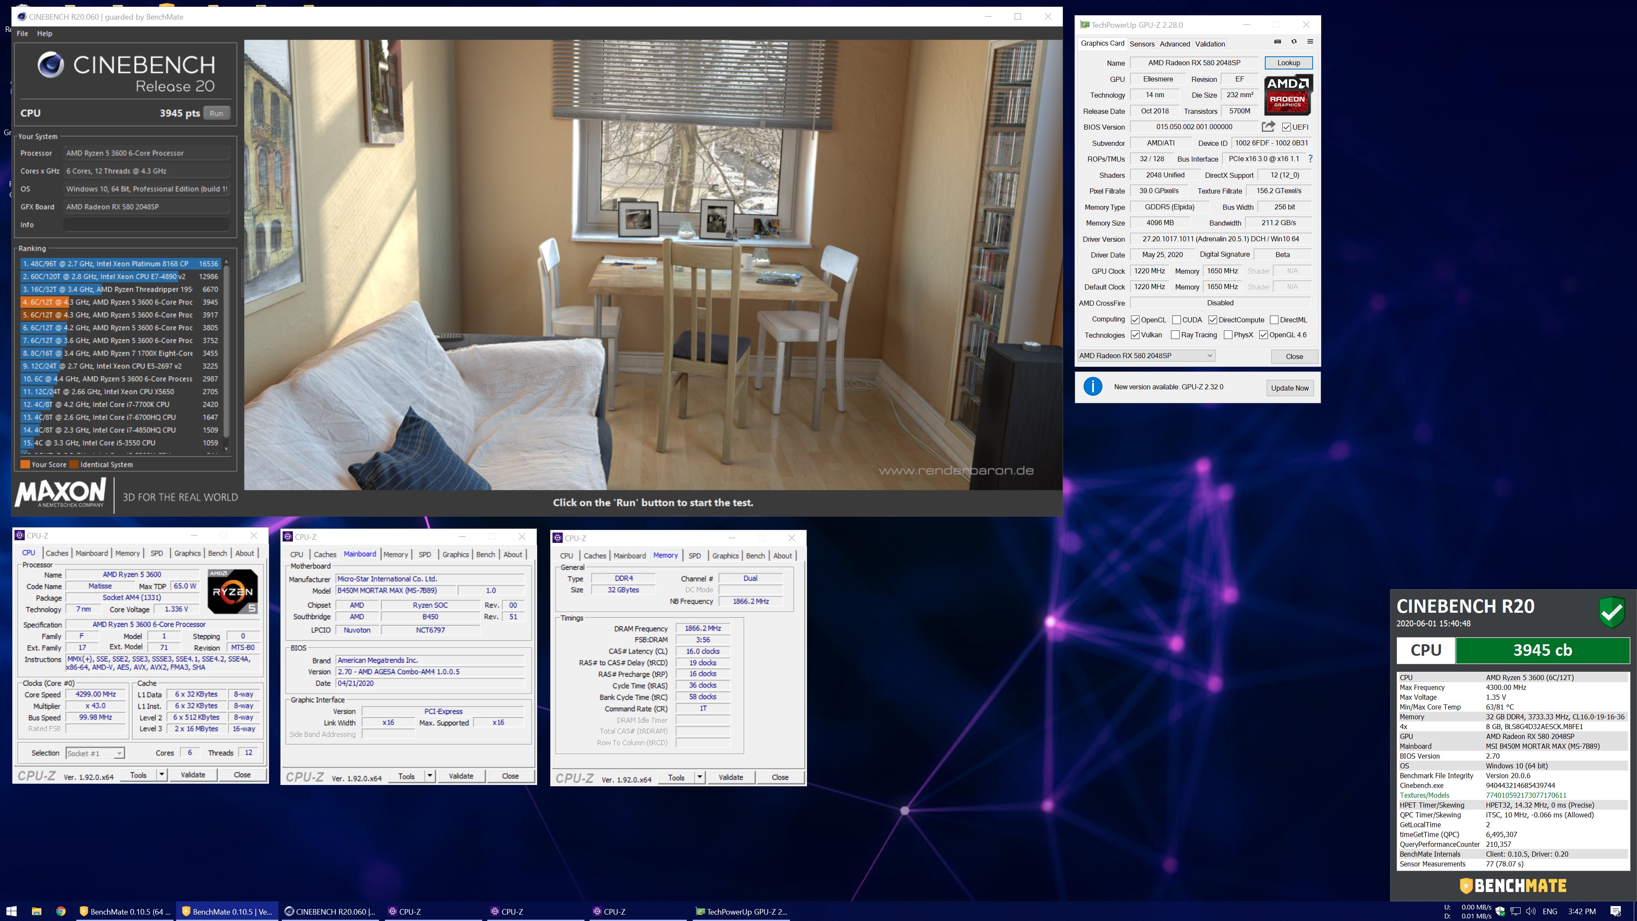Screen dimensions: 1637x921
Task: Click the BenchMate green shield checkmark
Action: click(x=1612, y=613)
